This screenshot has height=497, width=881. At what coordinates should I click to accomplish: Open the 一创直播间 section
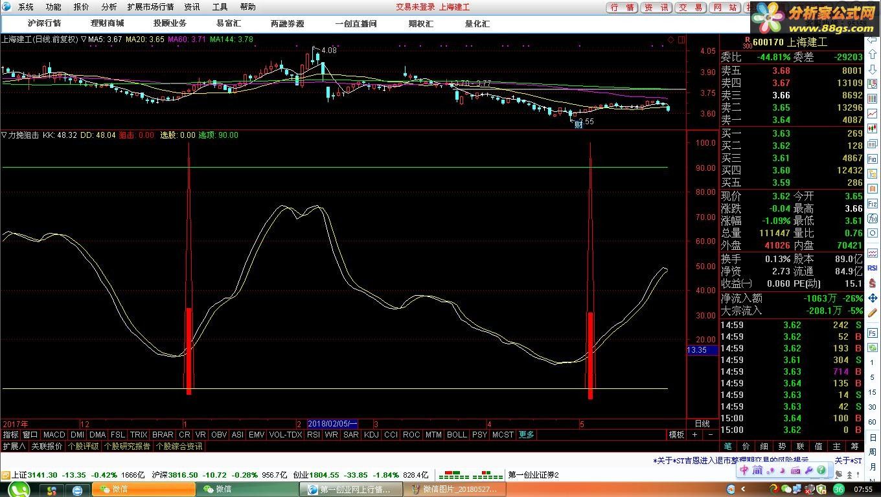click(356, 23)
